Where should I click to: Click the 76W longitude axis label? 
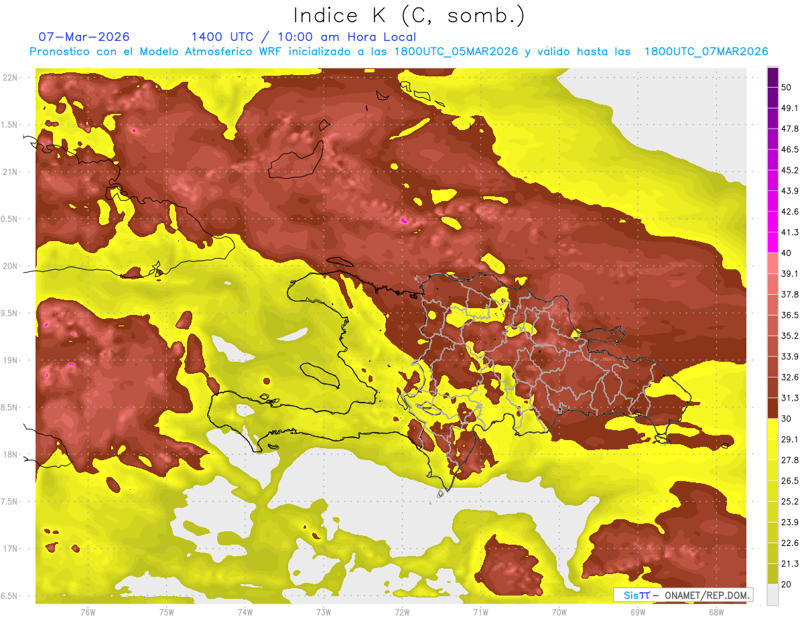pyautogui.click(x=88, y=612)
